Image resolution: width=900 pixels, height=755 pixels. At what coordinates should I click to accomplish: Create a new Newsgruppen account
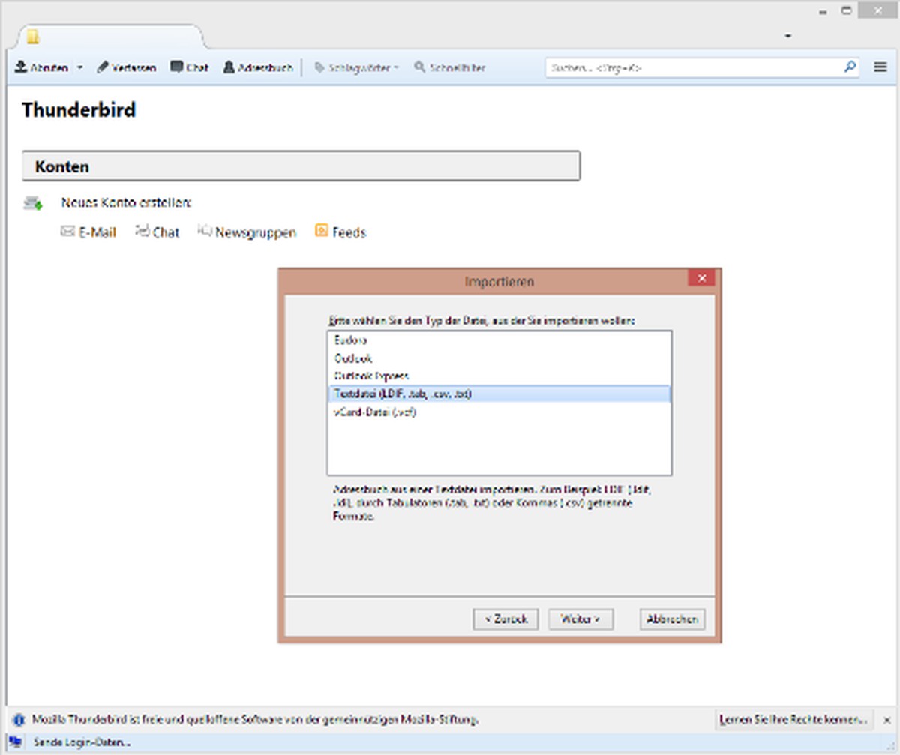[x=247, y=232]
